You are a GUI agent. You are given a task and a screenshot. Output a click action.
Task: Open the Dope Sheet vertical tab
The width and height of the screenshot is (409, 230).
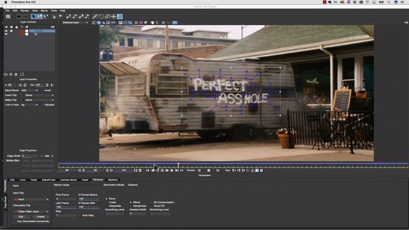coord(5,203)
